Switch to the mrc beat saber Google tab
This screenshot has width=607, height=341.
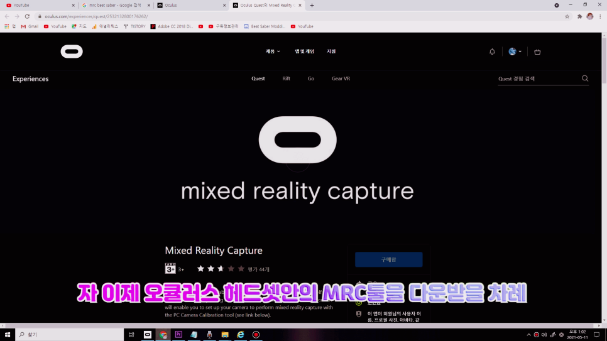coord(116,6)
